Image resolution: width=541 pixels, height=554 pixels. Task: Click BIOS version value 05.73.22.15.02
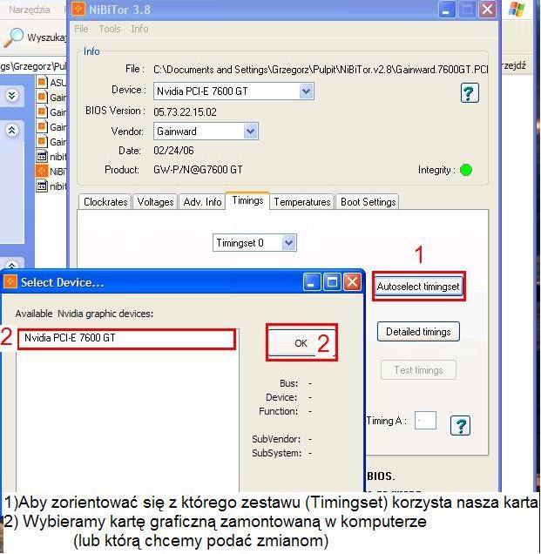click(x=185, y=112)
